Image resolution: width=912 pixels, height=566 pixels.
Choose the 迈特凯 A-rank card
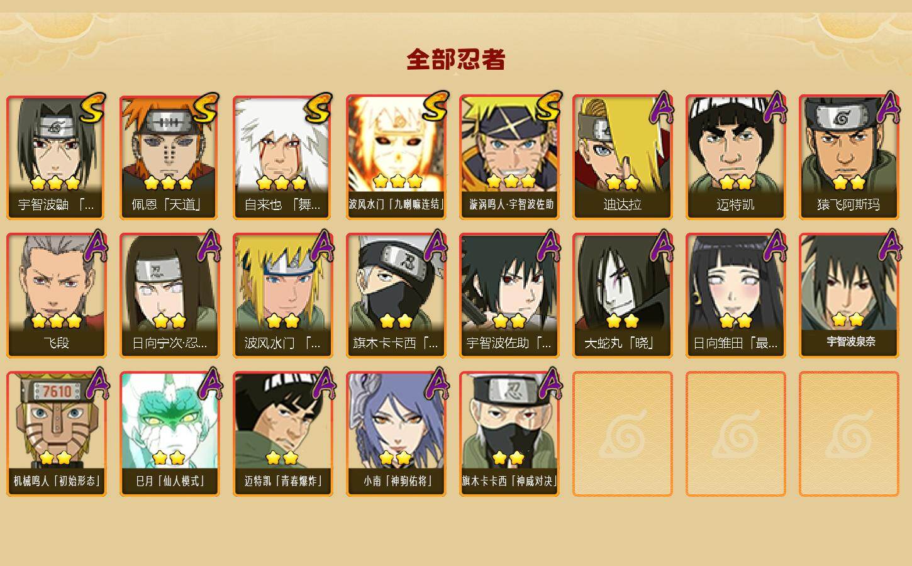(735, 157)
